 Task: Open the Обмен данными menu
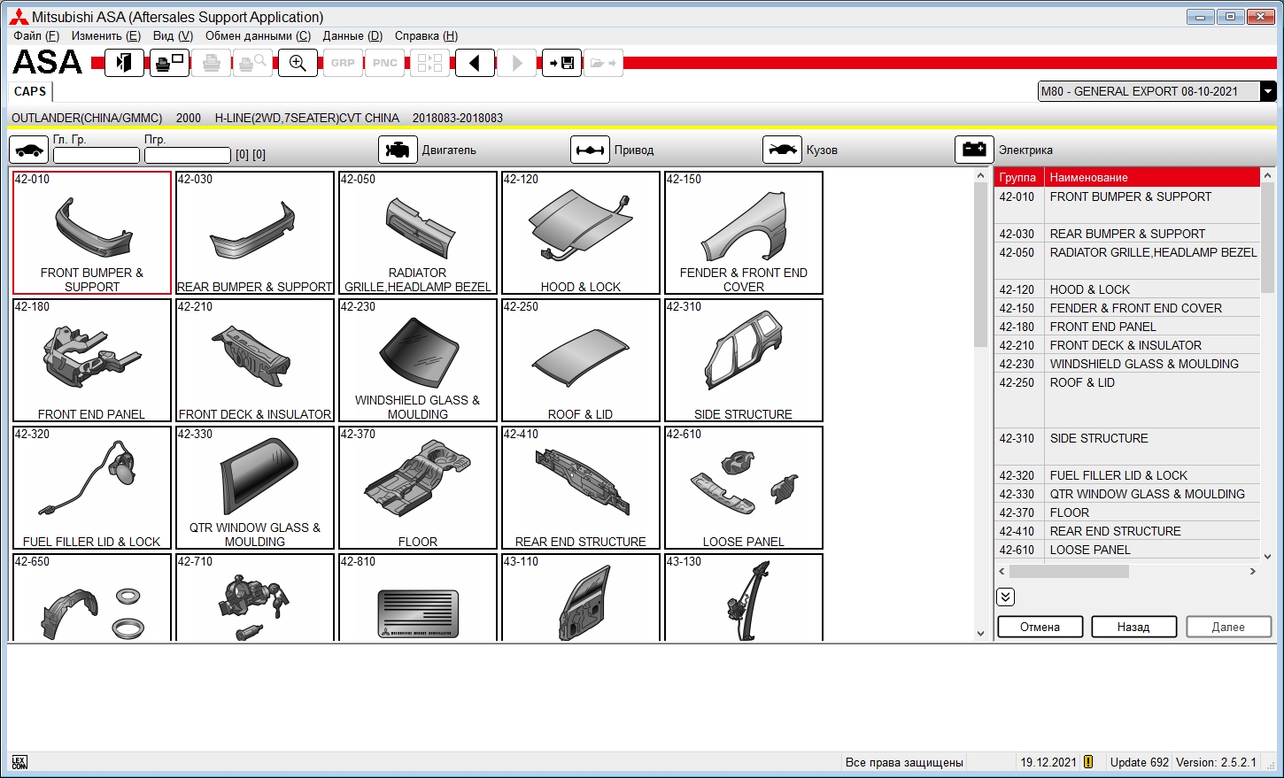pos(258,35)
